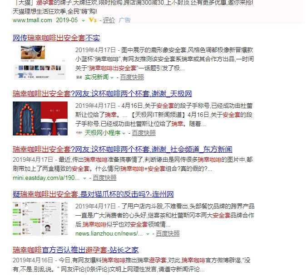The height and width of the screenshot is (275, 307).
Task: Open the www.tmall.com ad URL
Action: tap(32, 20)
